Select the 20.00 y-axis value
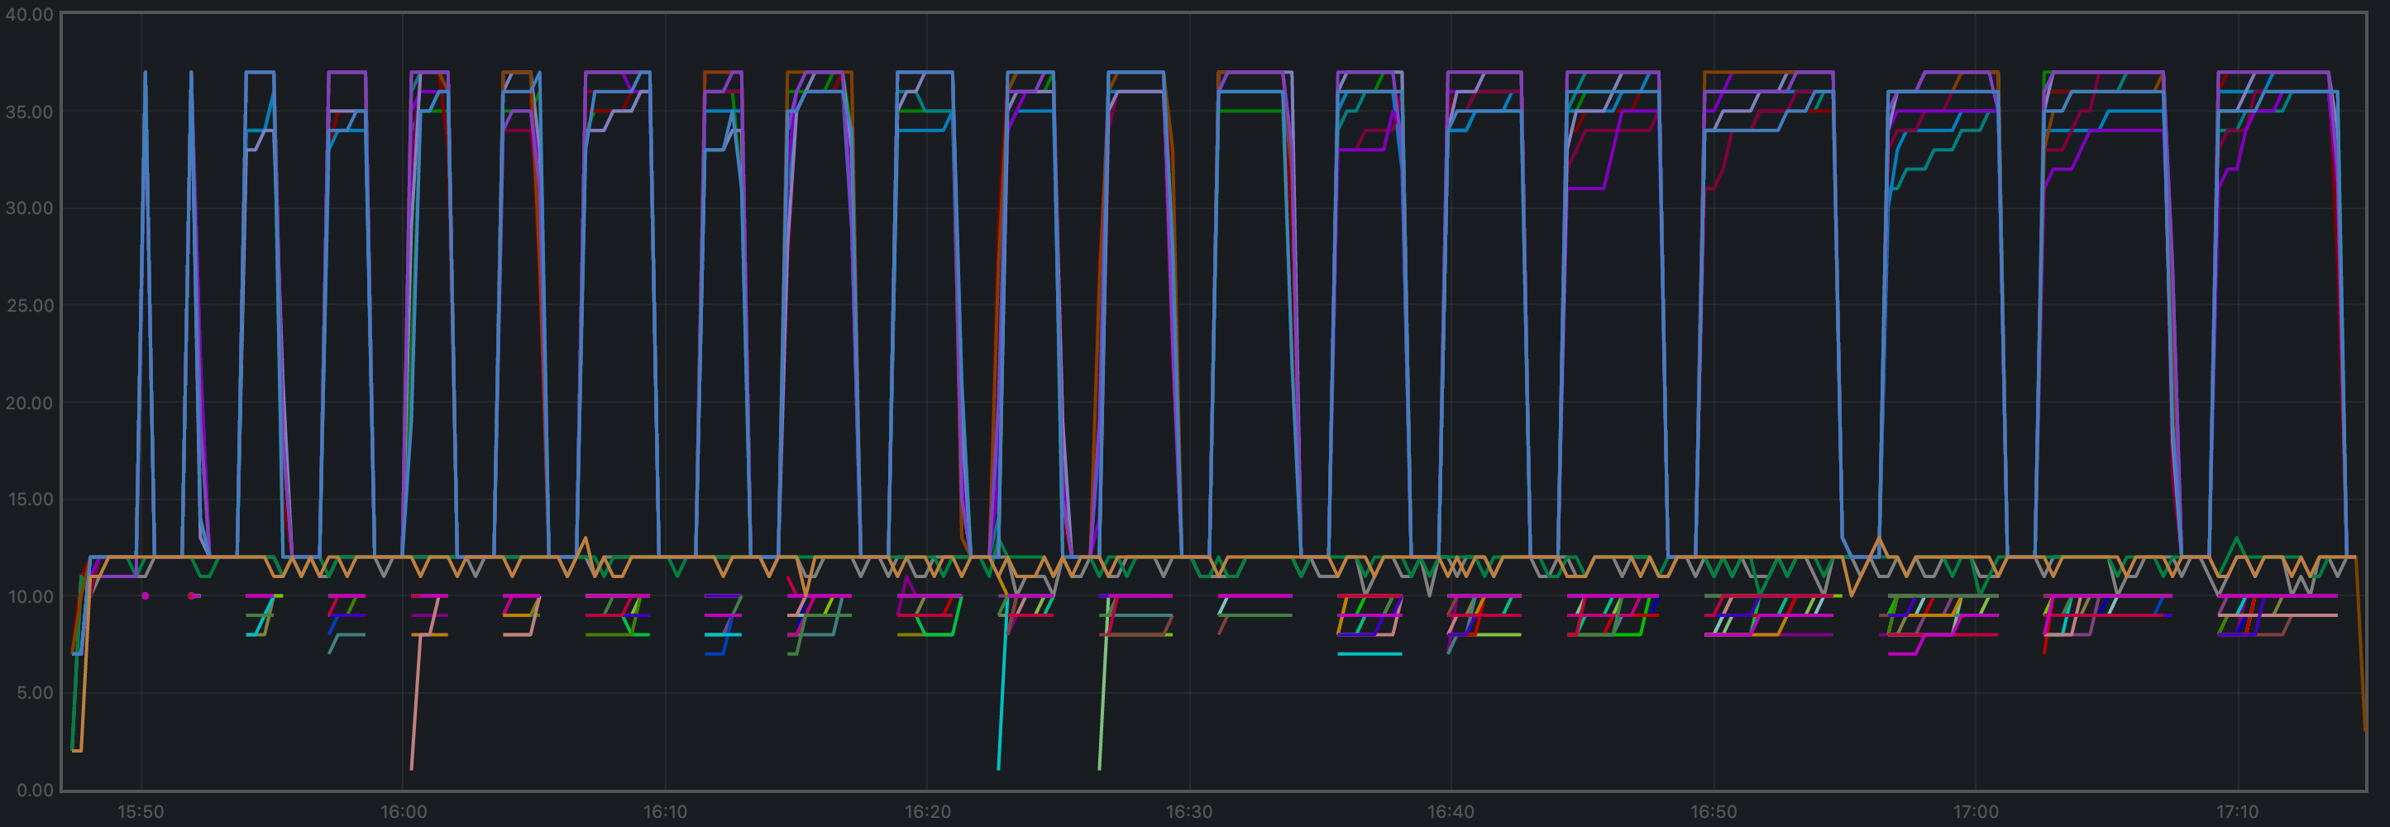2390x827 pixels. (30, 403)
